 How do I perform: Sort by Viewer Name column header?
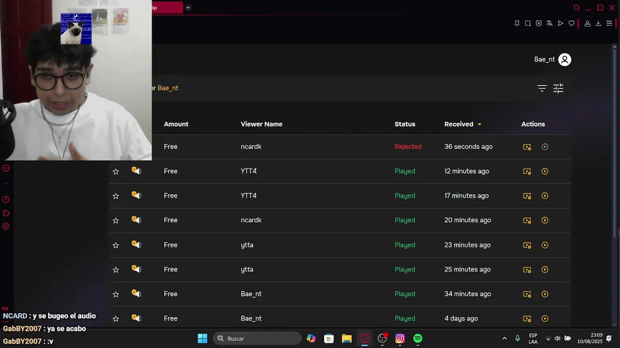point(262,124)
